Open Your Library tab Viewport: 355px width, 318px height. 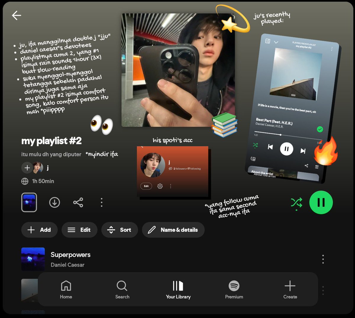178,290
